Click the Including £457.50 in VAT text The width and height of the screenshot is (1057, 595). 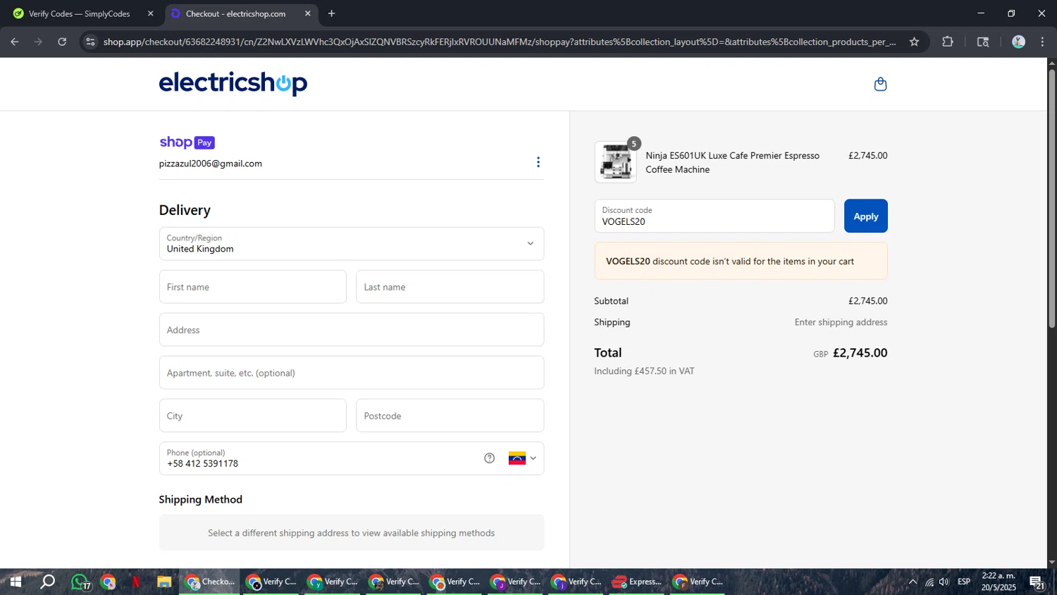click(644, 372)
